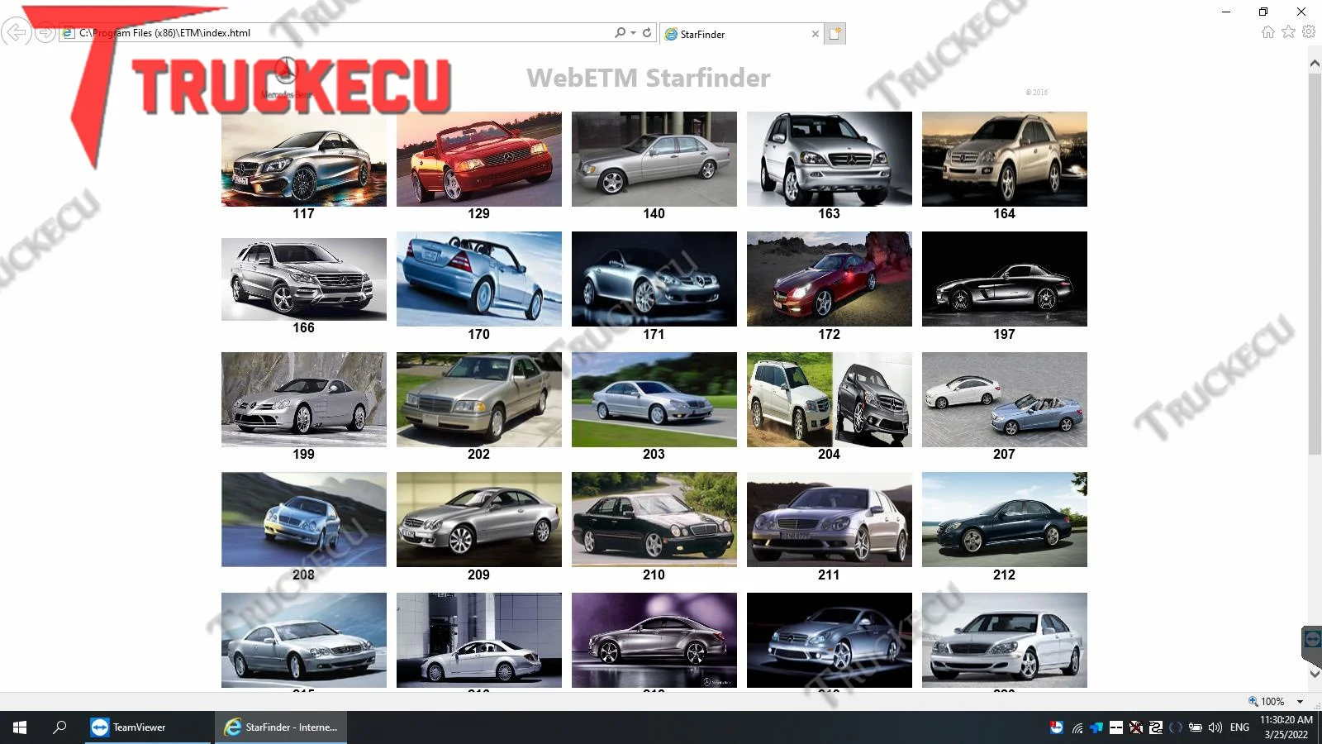Open the model 203 sedan thumbnail
1322x744 pixels.
coord(654,399)
